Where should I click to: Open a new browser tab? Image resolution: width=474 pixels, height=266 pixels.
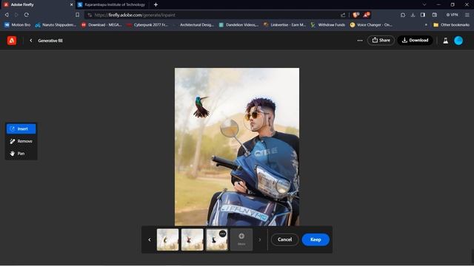point(156,4)
